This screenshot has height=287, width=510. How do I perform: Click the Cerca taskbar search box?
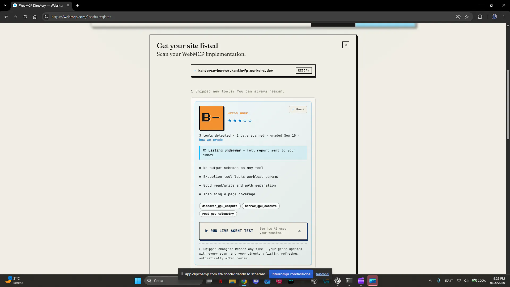coord(173,281)
